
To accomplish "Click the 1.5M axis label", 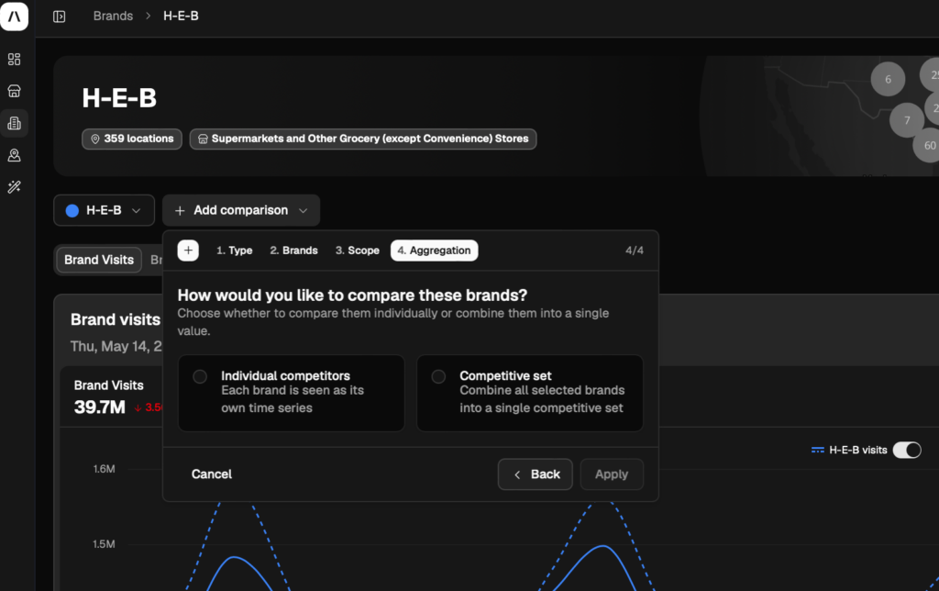I will (x=105, y=544).
